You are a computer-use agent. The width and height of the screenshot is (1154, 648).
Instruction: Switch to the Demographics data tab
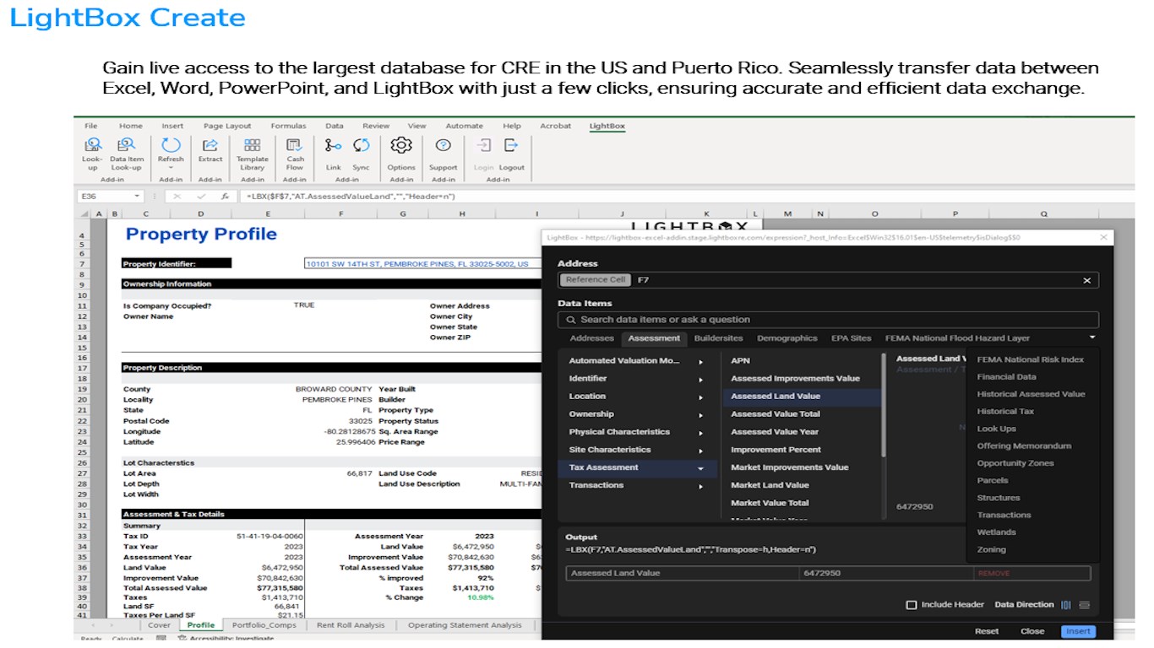click(787, 338)
